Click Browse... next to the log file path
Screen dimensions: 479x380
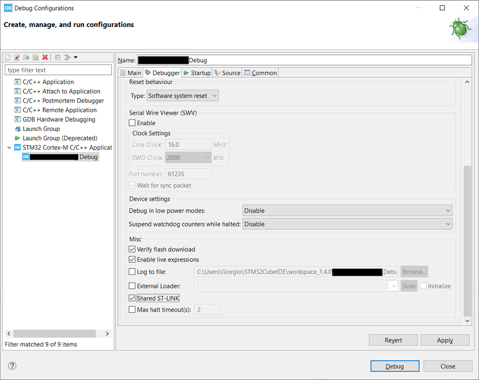click(414, 272)
